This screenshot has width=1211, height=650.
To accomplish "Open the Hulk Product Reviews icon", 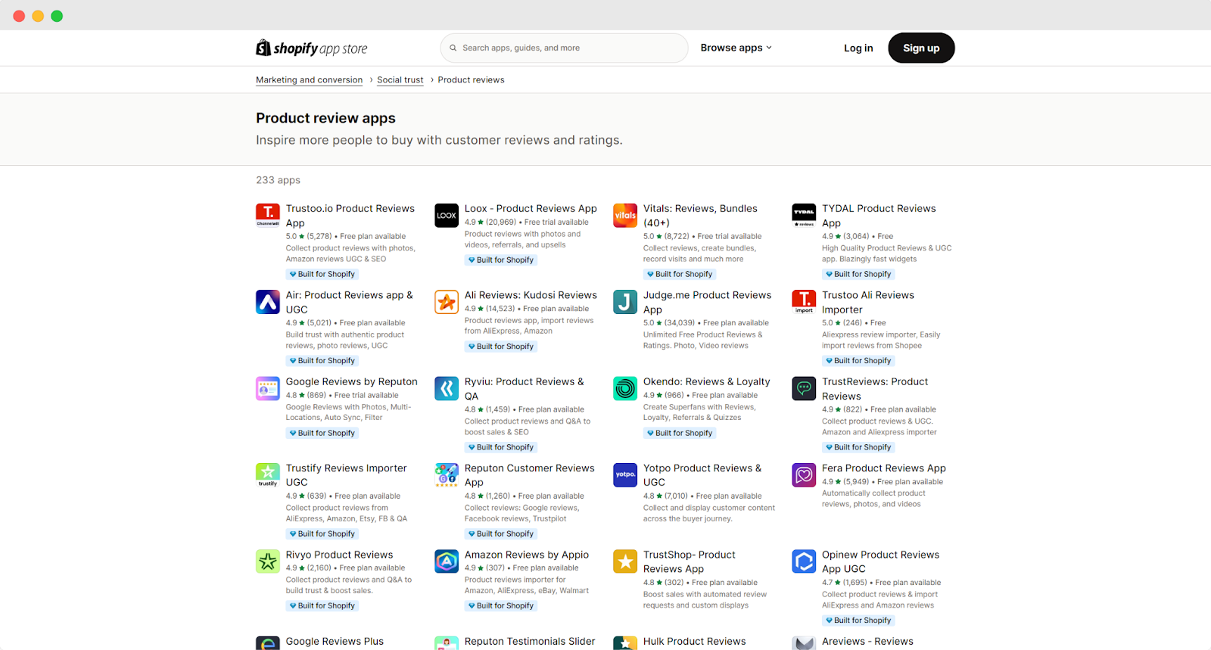I will (625, 643).
